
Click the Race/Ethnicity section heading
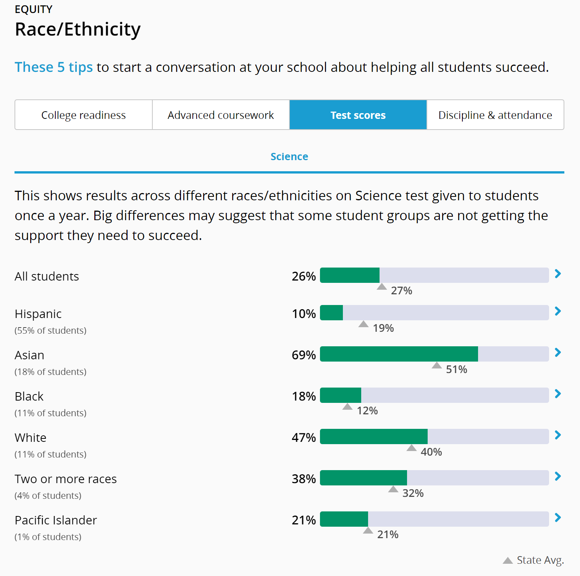coord(78,29)
